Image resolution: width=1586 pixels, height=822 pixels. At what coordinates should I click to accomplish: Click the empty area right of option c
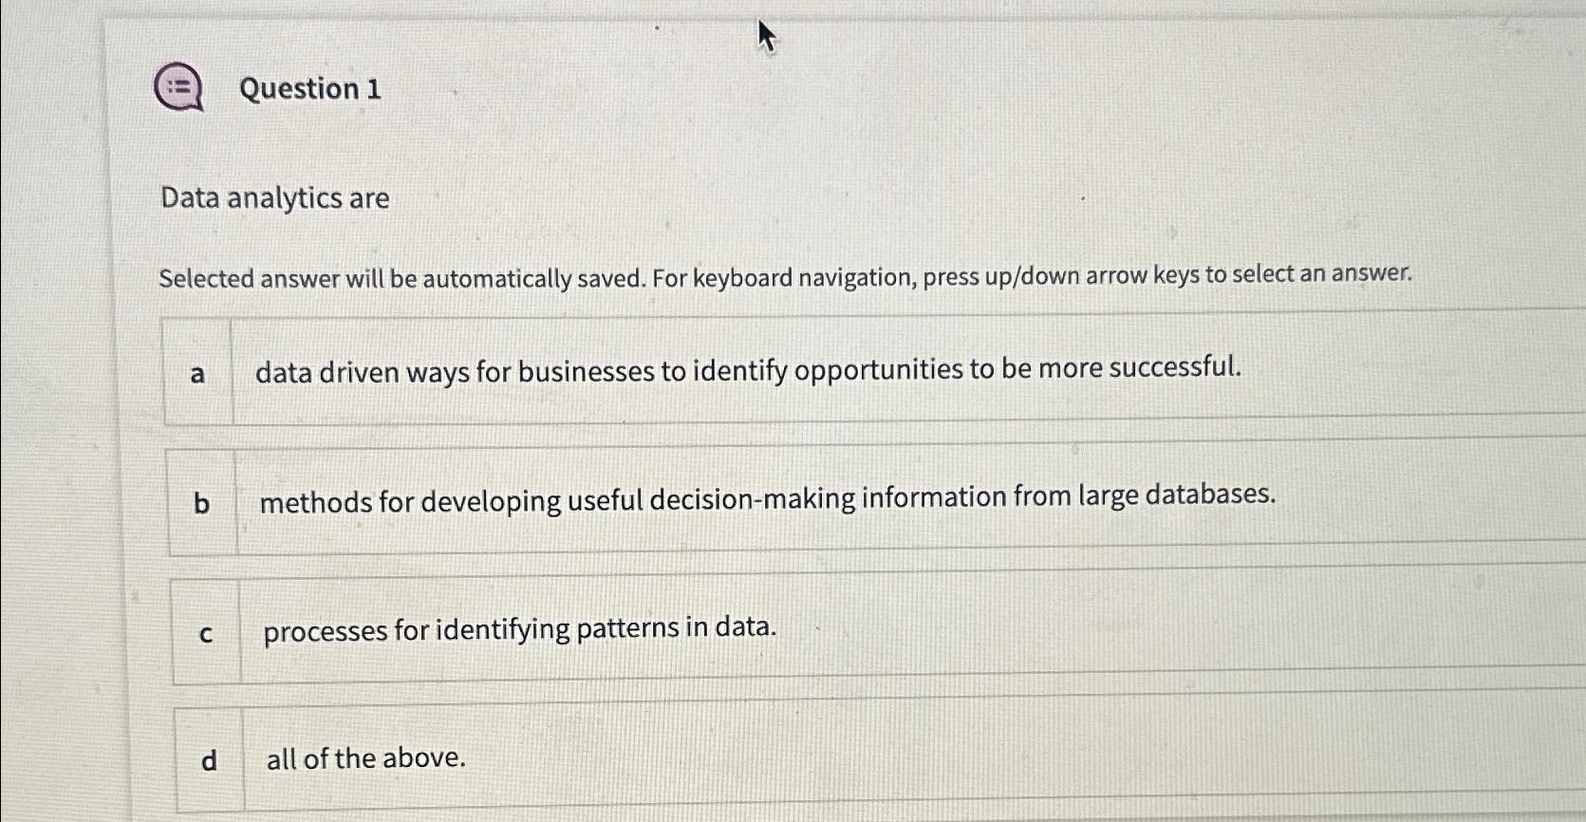[1139, 628]
